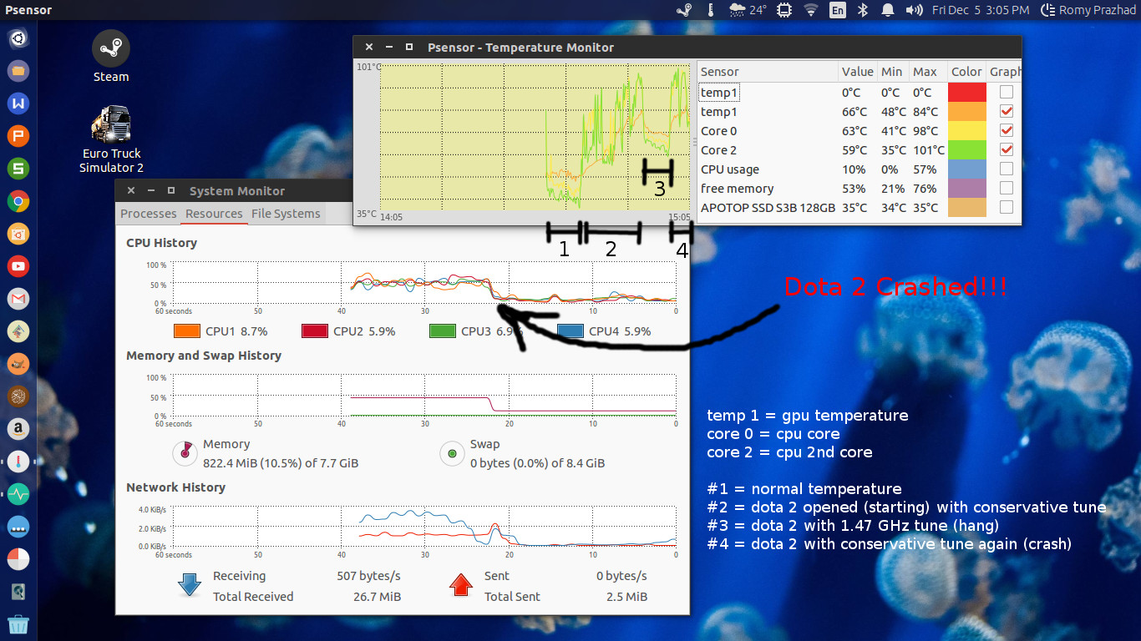
Task: Open the volume indicator menu
Action: [914, 10]
